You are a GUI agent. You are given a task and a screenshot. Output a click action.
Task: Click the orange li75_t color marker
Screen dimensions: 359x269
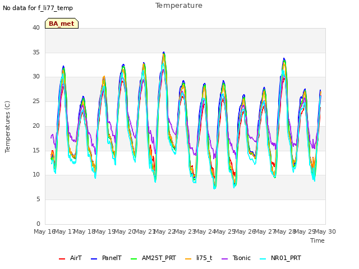point(188,259)
